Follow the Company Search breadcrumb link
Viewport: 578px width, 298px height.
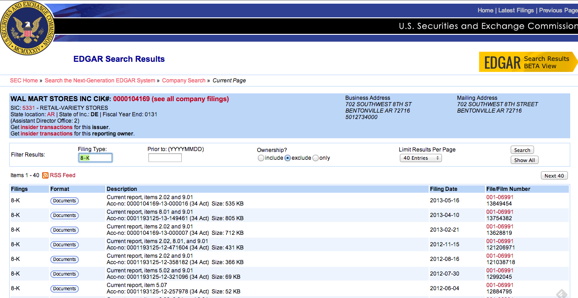(184, 81)
